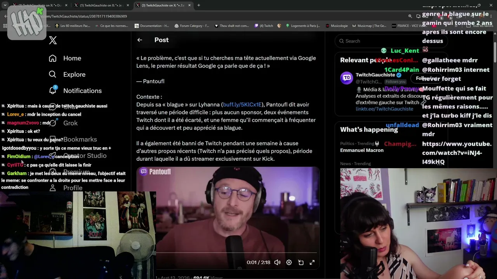Click the Profile person icon

click(x=53, y=188)
